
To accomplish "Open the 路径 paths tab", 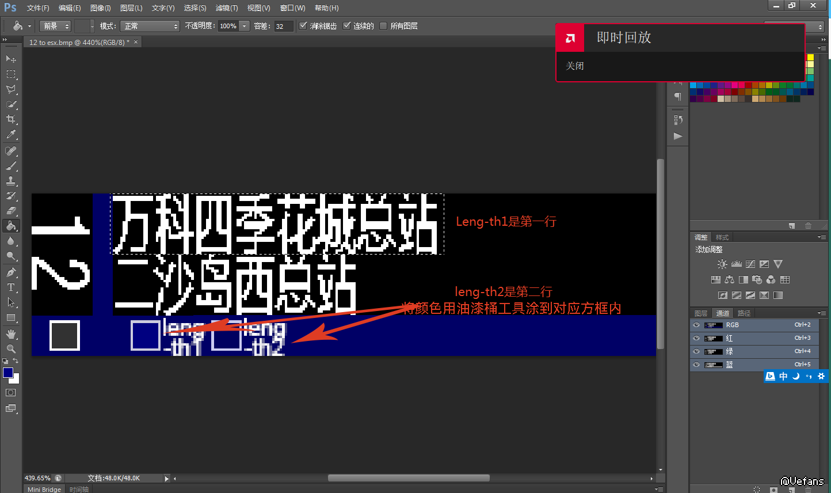I will tap(744, 313).
